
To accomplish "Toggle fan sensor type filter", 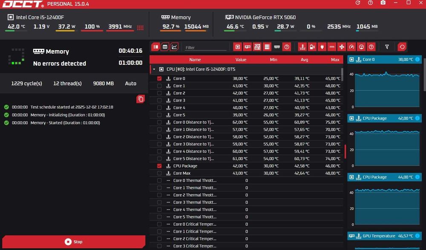I will (342, 47).
